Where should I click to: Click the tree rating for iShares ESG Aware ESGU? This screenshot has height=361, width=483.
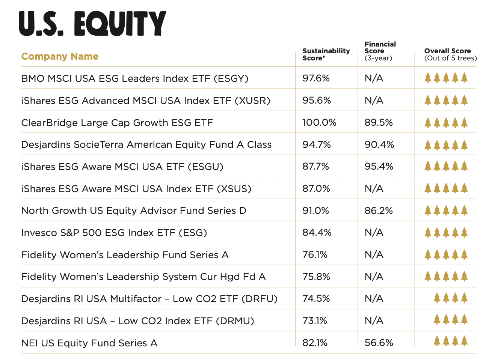[446, 166]
